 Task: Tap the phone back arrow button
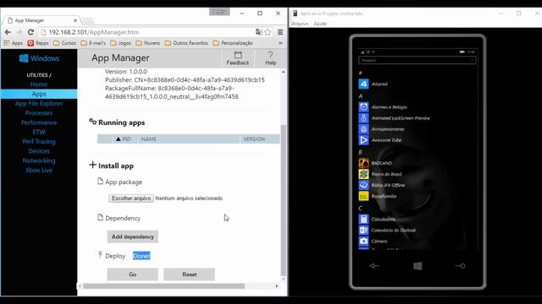point(374,266)
